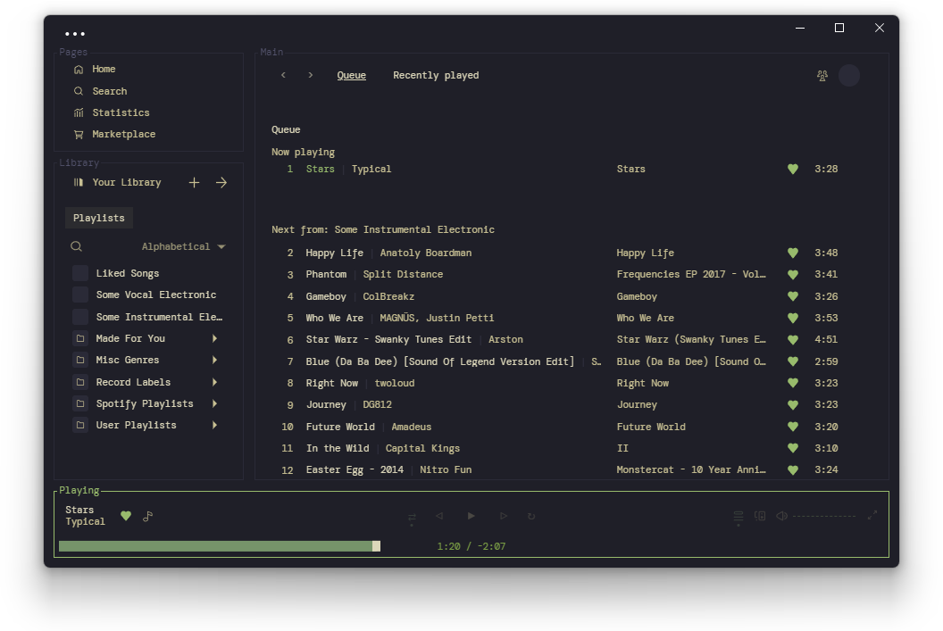Click the Search magnifier icon in Pages

point(79,91)
